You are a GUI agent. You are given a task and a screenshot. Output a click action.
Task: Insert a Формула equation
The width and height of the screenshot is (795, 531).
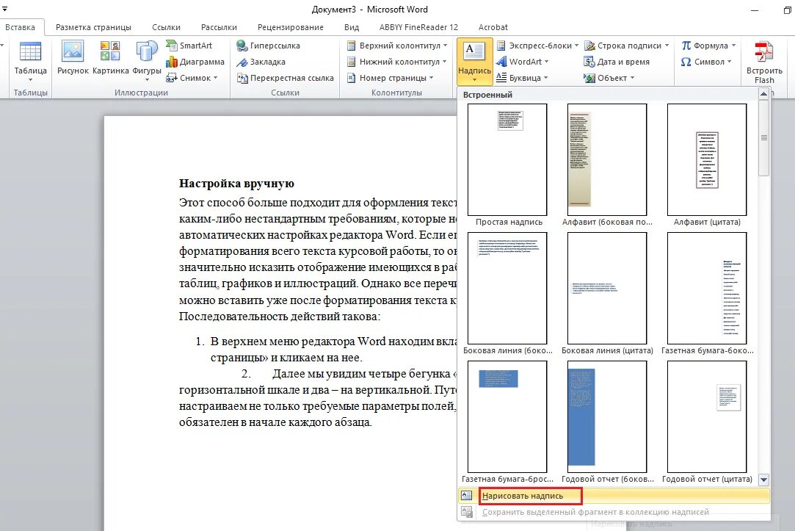point(708,46)
